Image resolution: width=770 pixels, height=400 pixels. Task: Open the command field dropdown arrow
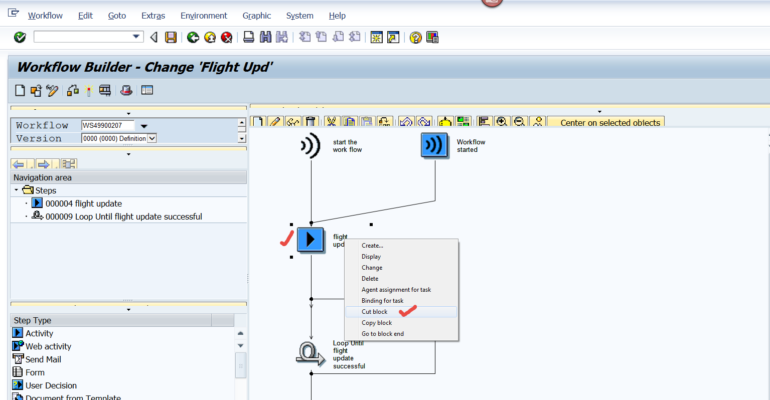pos(136,37)
